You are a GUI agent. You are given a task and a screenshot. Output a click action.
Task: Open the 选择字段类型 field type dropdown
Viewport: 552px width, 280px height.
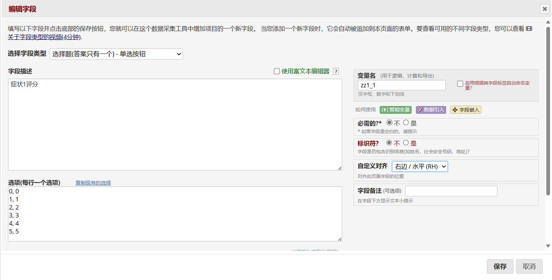tap(116, 54)
